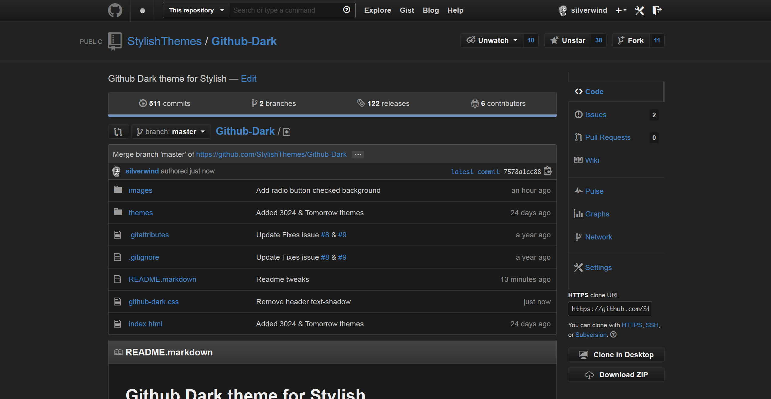Open the themes folder link
Viewport: 771px width, 399px height.
141,213
